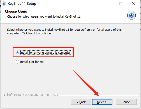The image size is (141, 109).
Task: Go to the previous step with '< Back'
Action: (81, 102)
